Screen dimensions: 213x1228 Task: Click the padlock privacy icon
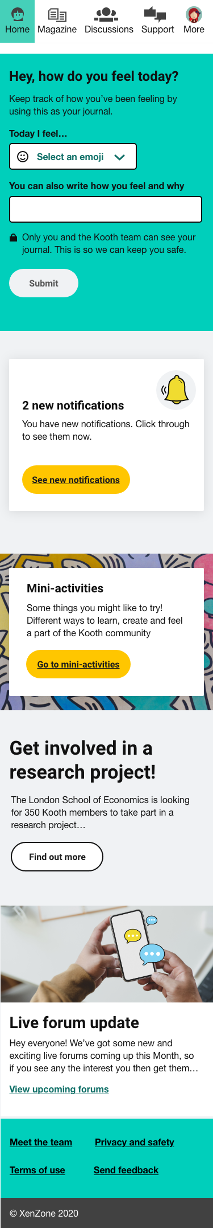tap(14, 238)
